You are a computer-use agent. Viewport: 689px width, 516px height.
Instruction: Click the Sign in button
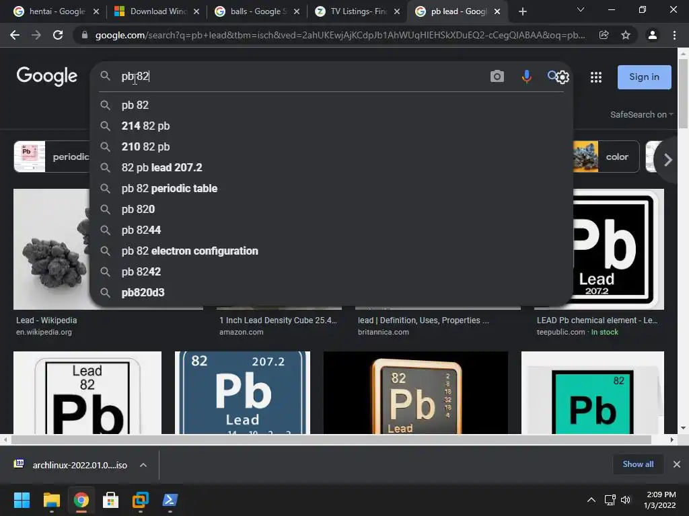644,77
